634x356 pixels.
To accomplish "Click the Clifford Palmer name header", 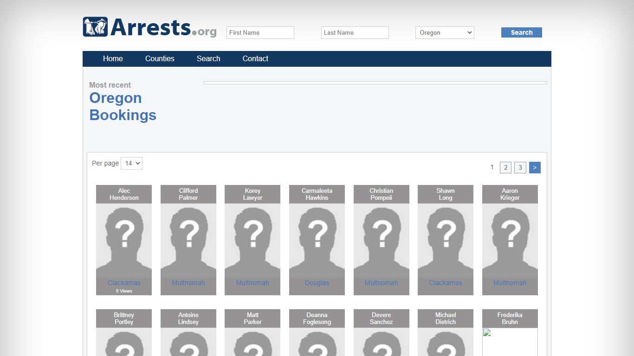I will [x=188, y=194].
